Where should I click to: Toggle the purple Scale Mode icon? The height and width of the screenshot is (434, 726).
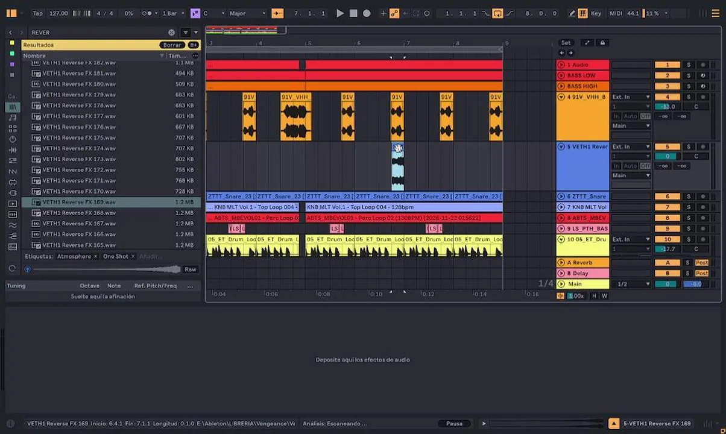(195, 13)
